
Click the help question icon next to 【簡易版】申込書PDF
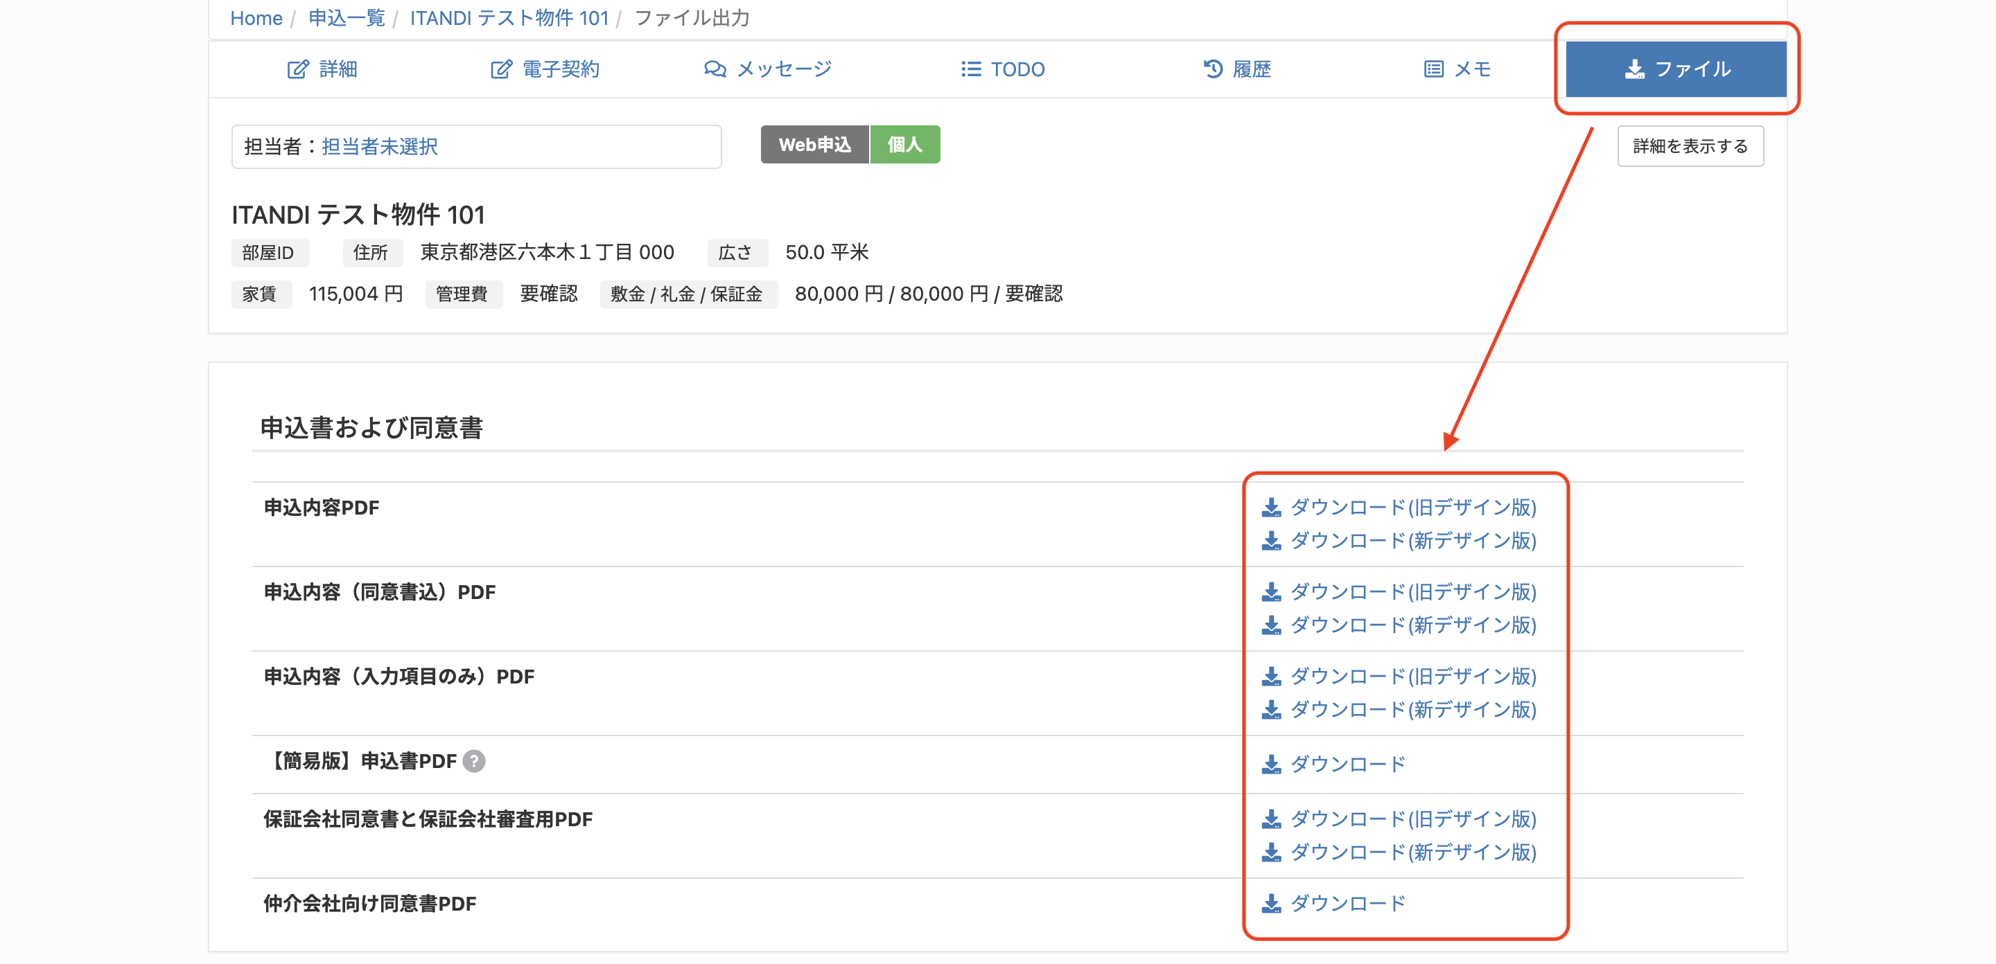click(x=473, y=761)
